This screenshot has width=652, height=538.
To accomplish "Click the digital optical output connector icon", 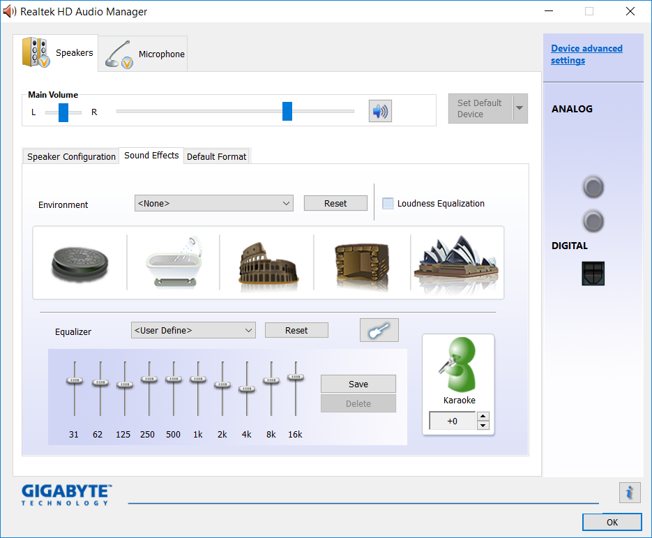I will pyautogui.click(x=593, y=274).
